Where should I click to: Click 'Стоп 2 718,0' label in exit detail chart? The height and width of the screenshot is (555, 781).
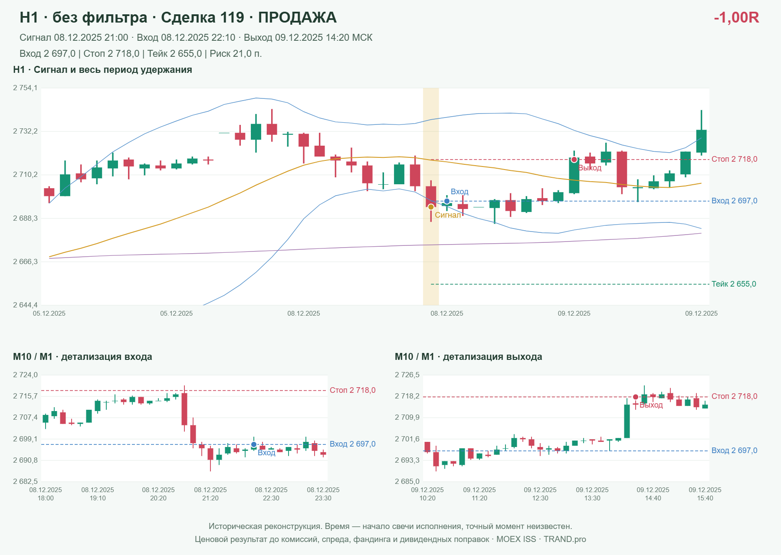point(734,396)
